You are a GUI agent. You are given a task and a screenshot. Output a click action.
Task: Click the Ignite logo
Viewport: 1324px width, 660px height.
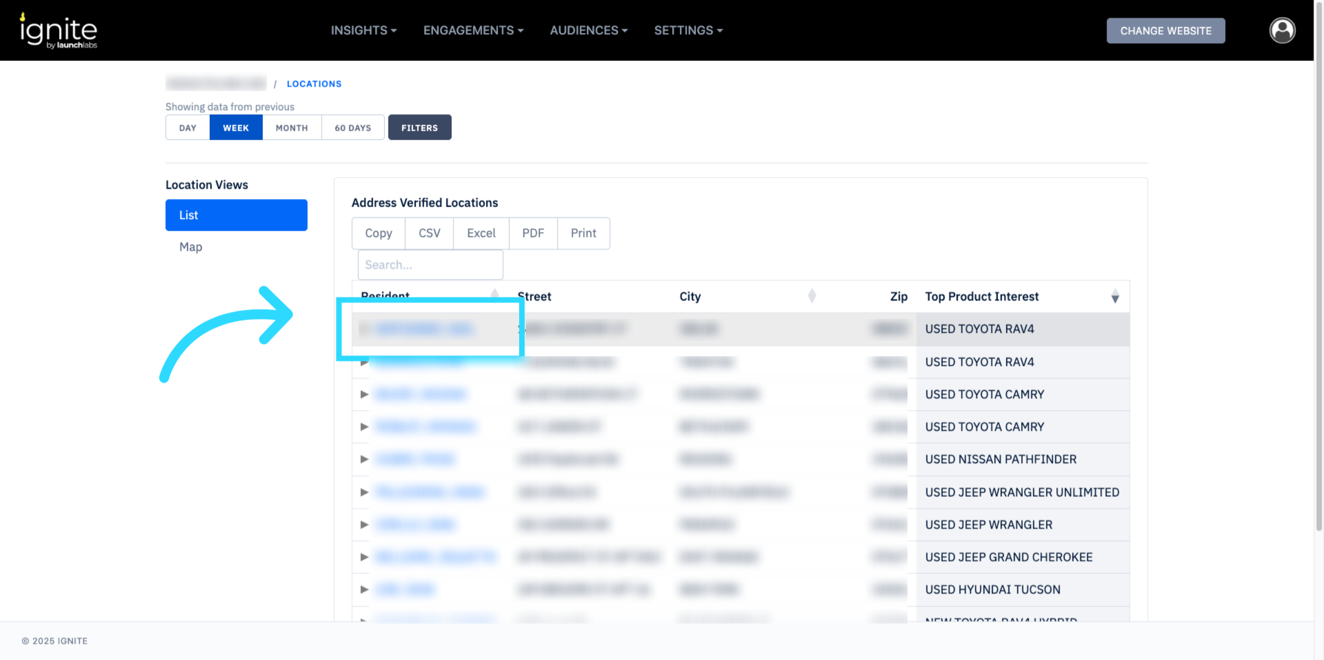[58, 31]
